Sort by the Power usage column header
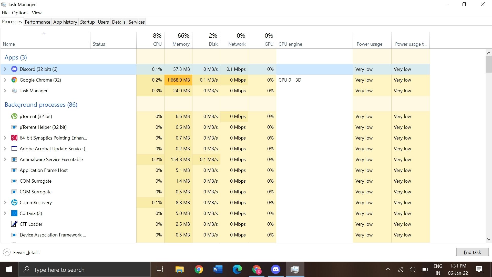Image resolution: width=492 pixels, height=277 pixels. (x=372, y=40)
